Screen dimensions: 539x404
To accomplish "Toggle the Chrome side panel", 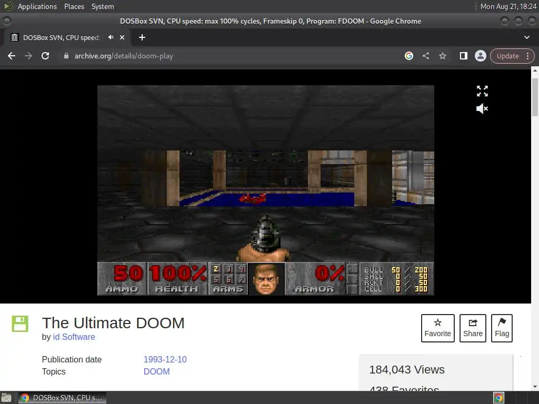I will point(463,56).
